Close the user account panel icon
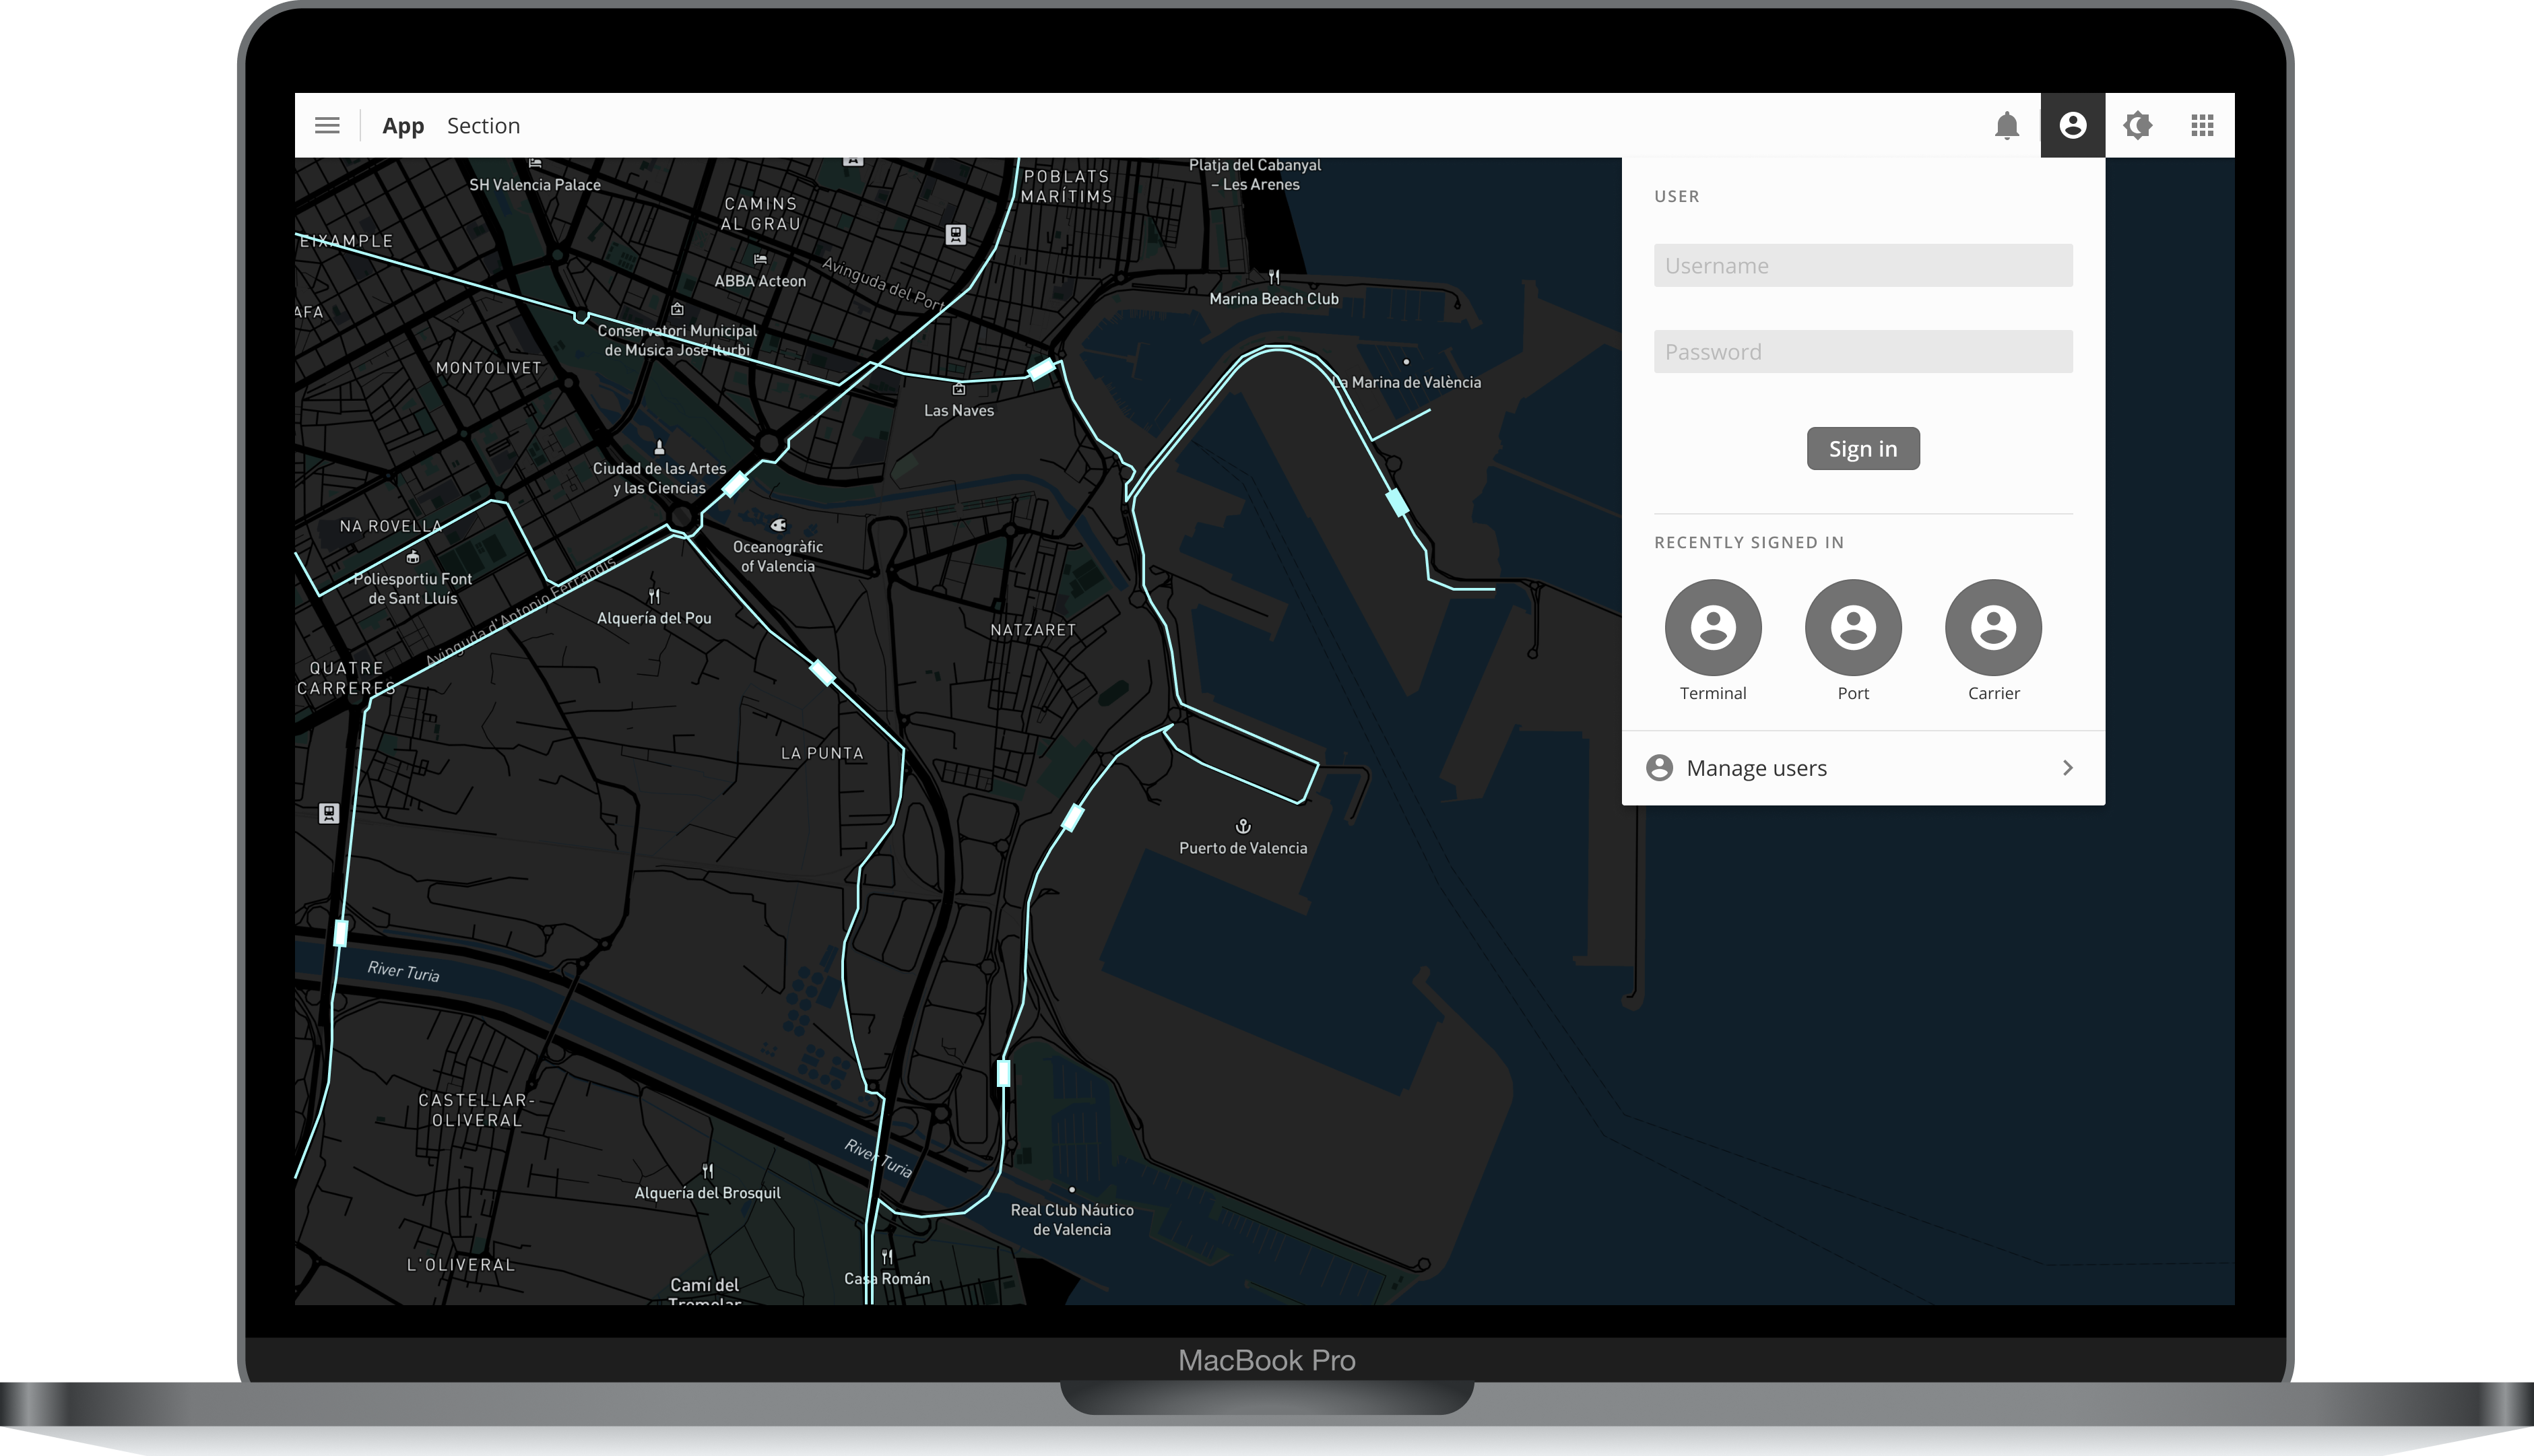The height and width of the screenshot is (1456, 2534). 2072,125
